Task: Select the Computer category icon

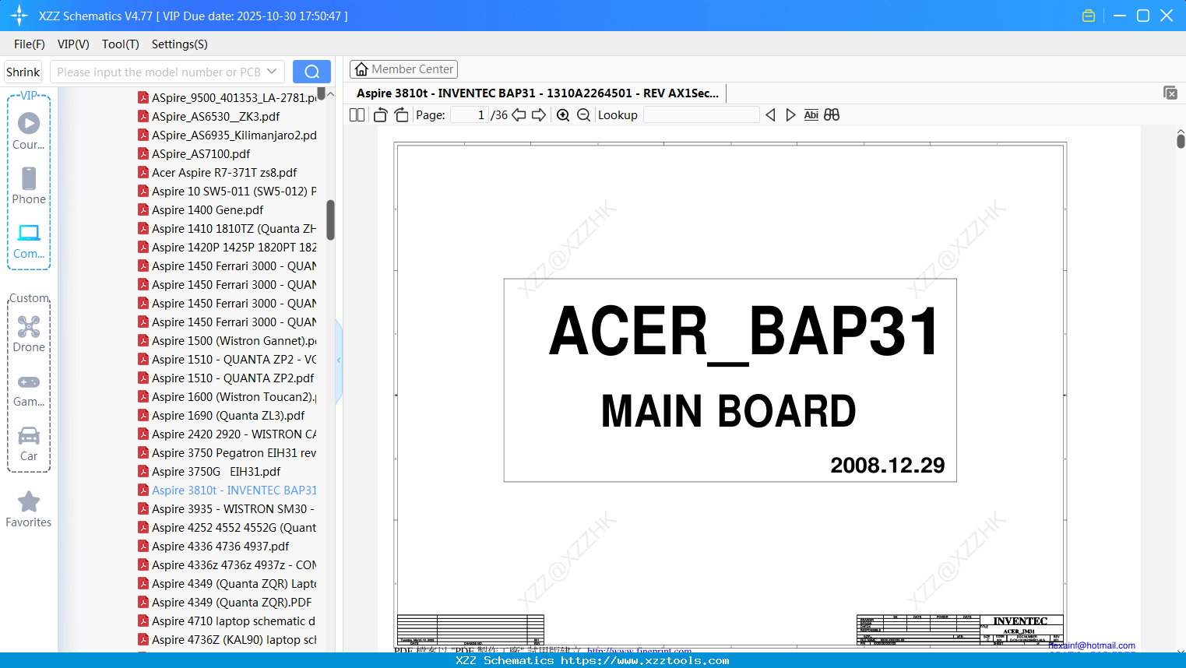Action: coord(29,241)
